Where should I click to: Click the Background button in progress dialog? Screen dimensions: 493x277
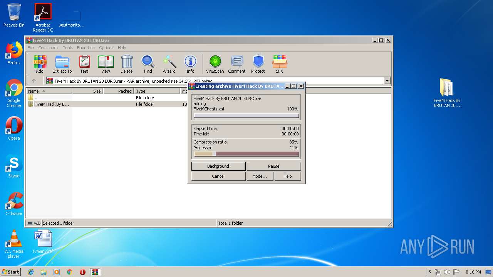[x=218, y=166]
